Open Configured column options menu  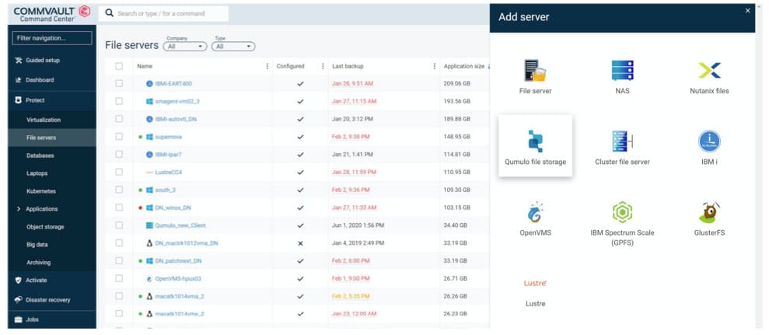coord(323,66)
